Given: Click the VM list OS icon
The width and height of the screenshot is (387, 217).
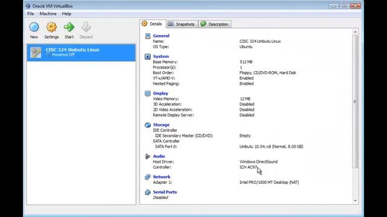Looking at the screenshot, I should (36, 52).
